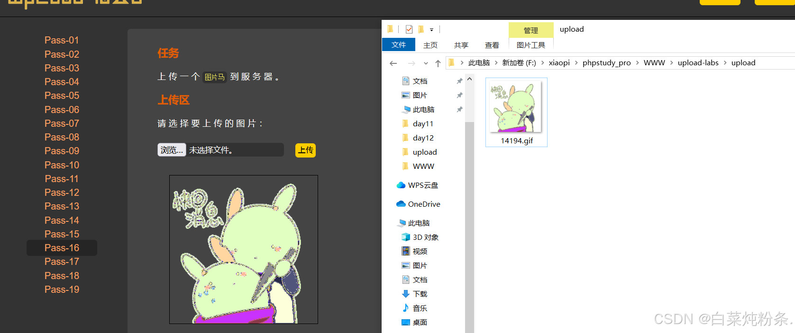Open Pass-06 in the sidebar
The width and height of the screenshot is (795, 333).
click(62, 110)
